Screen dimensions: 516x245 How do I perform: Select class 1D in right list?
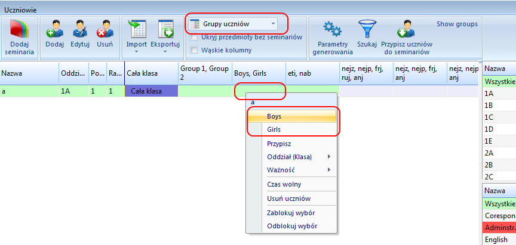[x=499, y=129]
